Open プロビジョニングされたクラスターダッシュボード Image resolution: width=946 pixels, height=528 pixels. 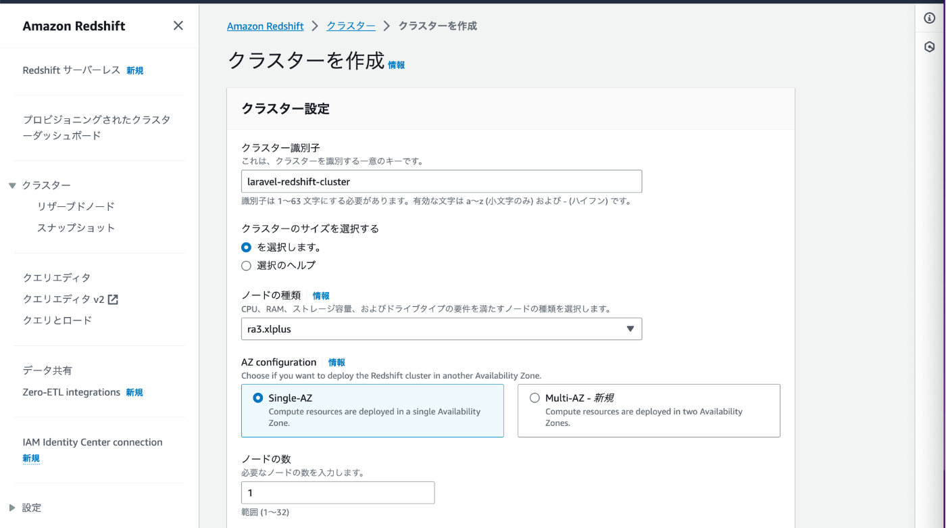click(x=97, y=128)
